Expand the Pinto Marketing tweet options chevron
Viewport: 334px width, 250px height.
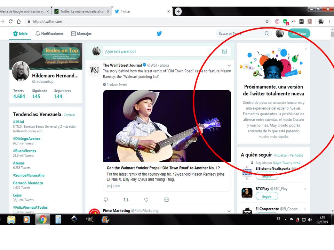click(229, 211)
